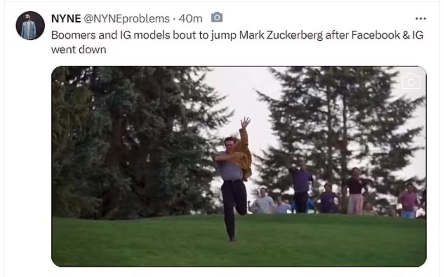Click the words went down in the tweet
The image size is (444, 277).
pos(79,50)
